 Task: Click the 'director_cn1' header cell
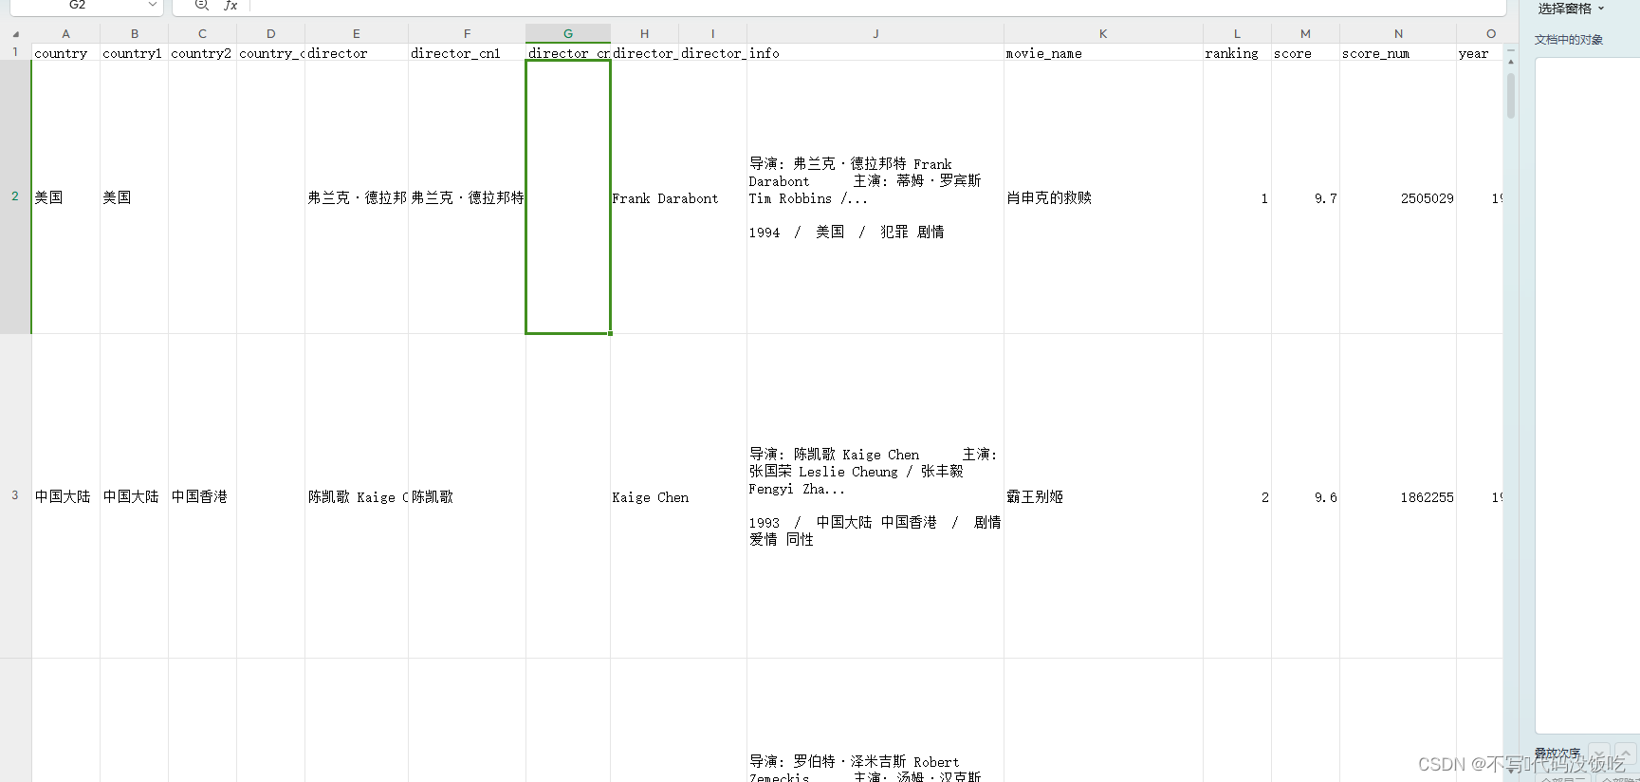(x=467, y=53)
